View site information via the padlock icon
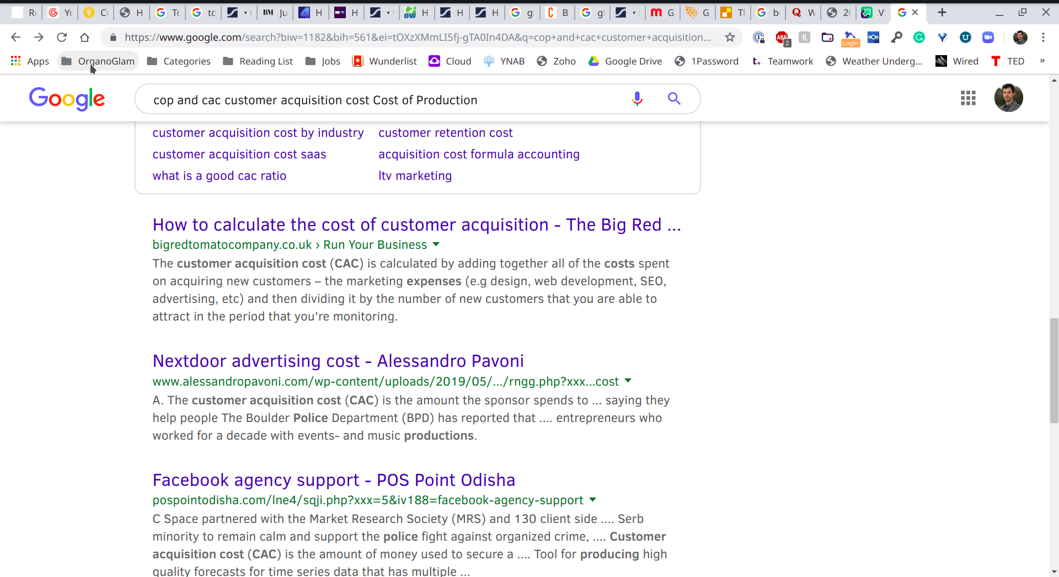Screen dimensions: 1059x577 tap(113, 37)
